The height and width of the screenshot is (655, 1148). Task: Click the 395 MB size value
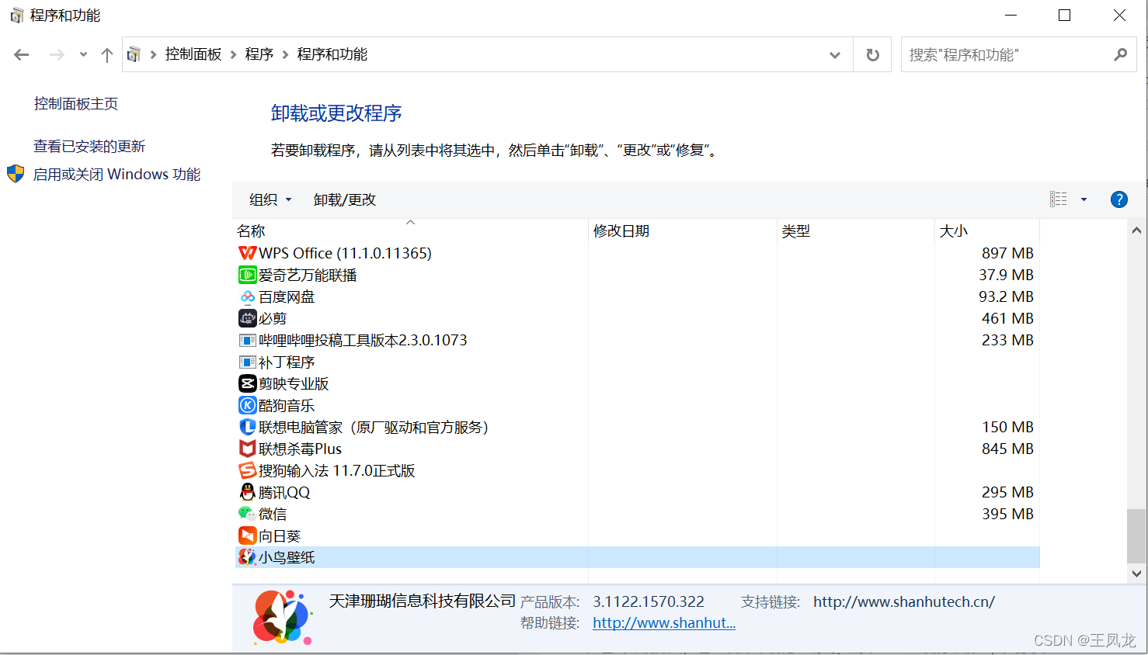pos(1007,514)
